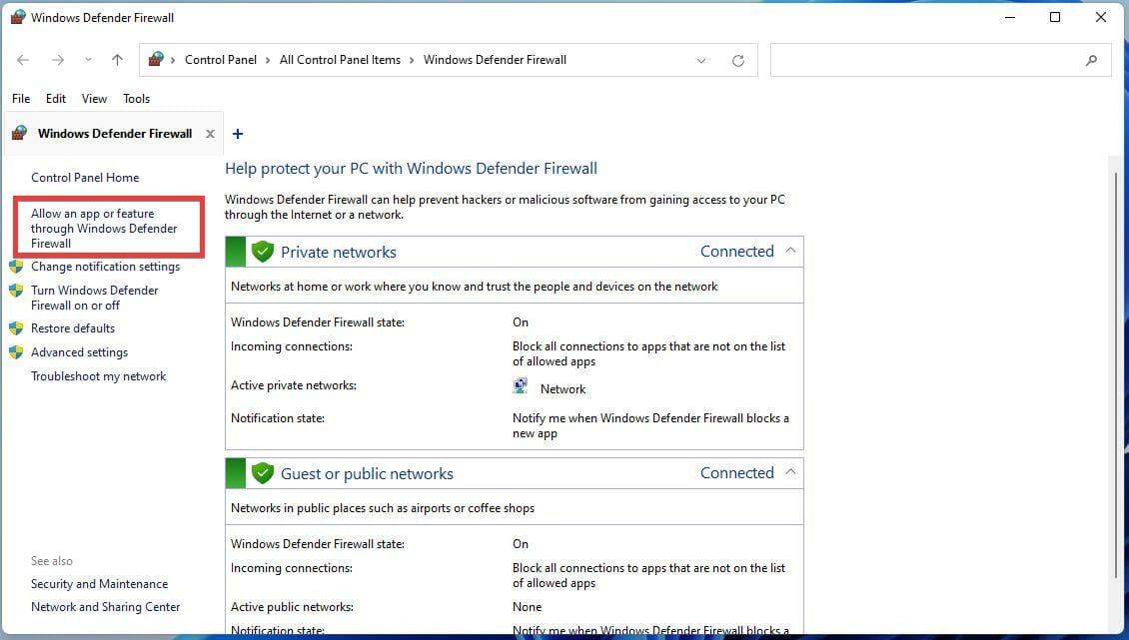
Task: Open the recent locations chevron
Action: tap(88, 60)
